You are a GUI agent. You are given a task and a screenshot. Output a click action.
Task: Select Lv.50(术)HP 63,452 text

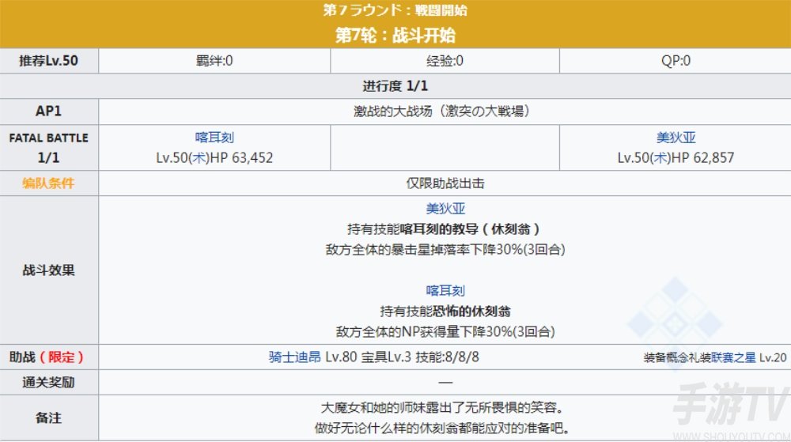[x=214, y=158]
